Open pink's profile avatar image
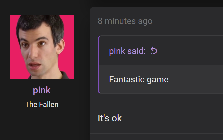Viewport: 223px width, 140px height. pos(42,47)
